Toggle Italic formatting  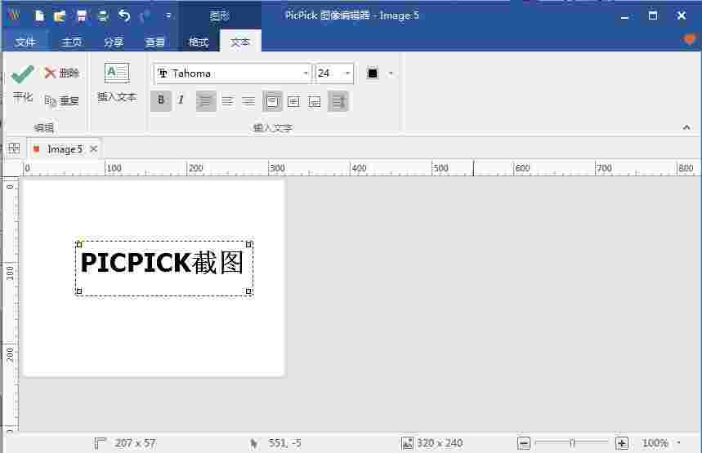pyautogui.click(x=181, y=100)
